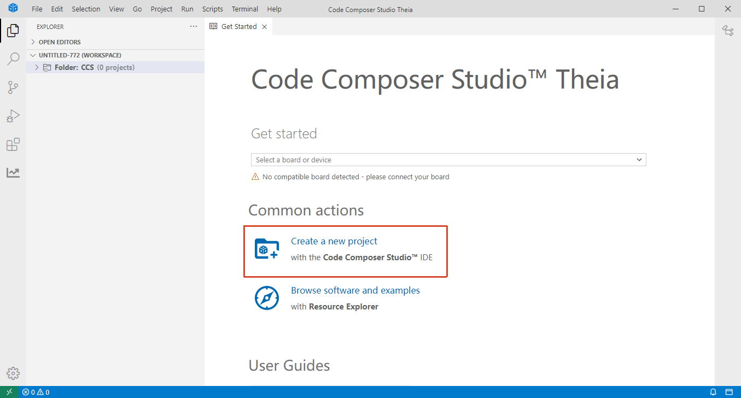Open the Search view icon
741x398 pixels.
point(13,59)
